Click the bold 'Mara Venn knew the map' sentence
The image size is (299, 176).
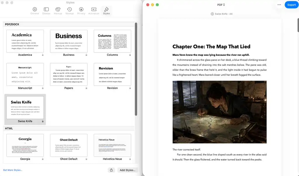[x=211, y=55]
